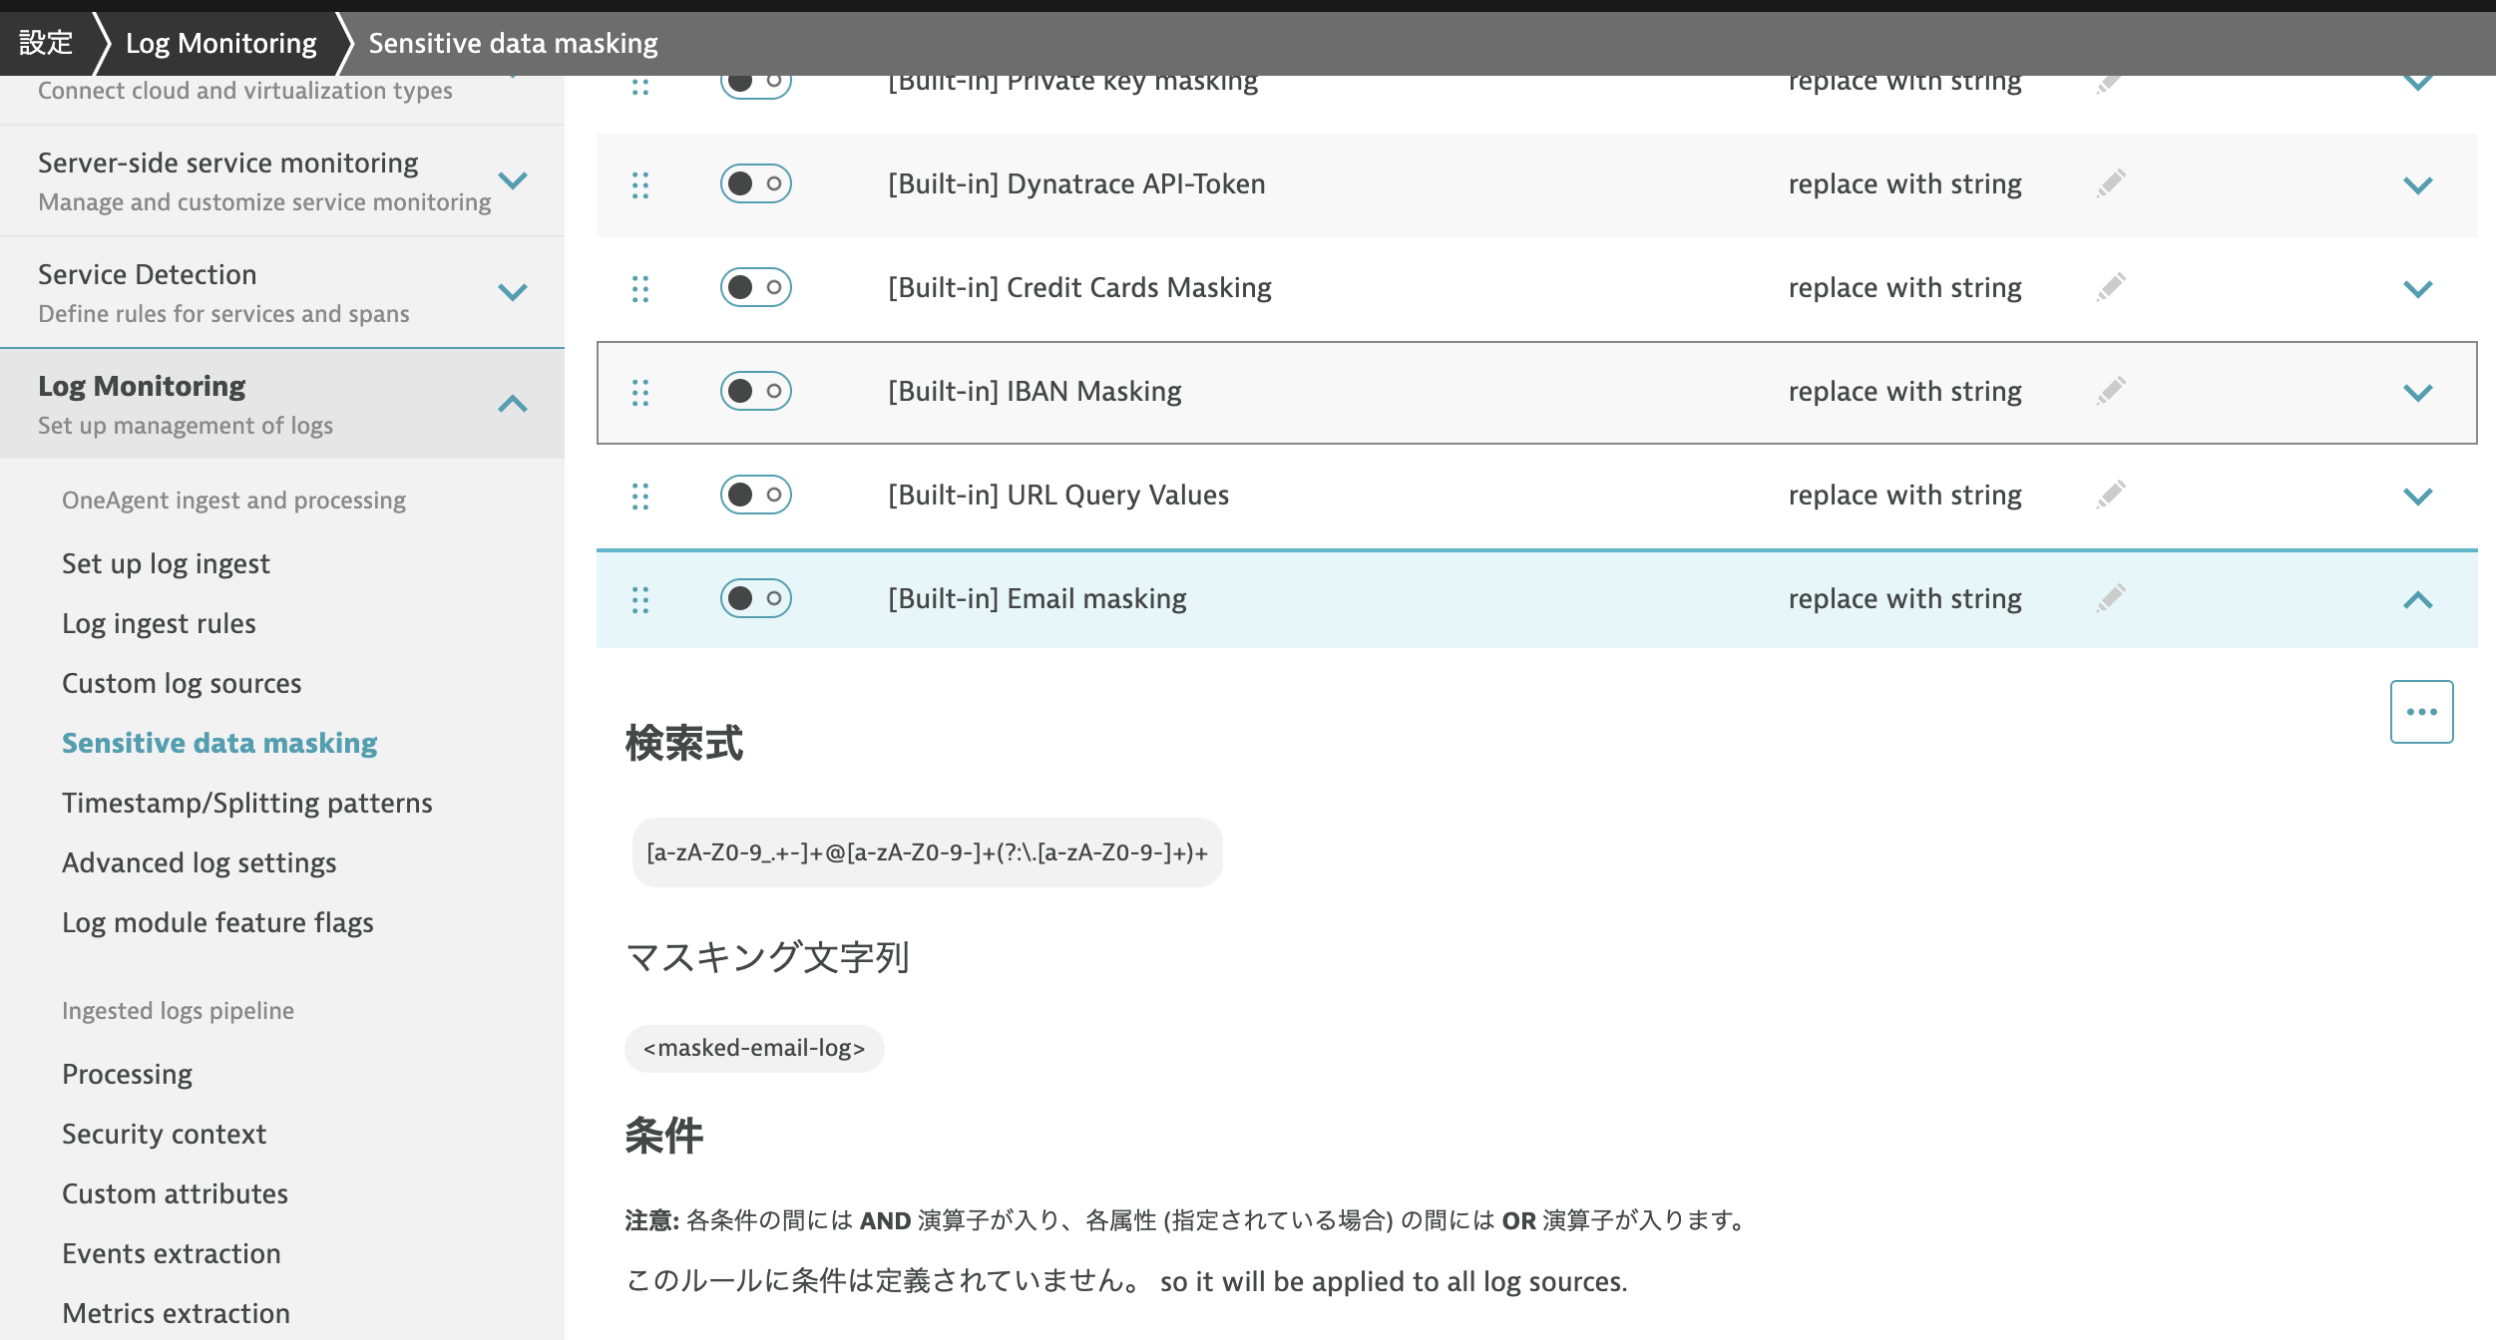Click 'replace with string' in IBAN Masking row
Image resolution: width=2496 pixels, height=1340 pixels.
pos(1905,391)
